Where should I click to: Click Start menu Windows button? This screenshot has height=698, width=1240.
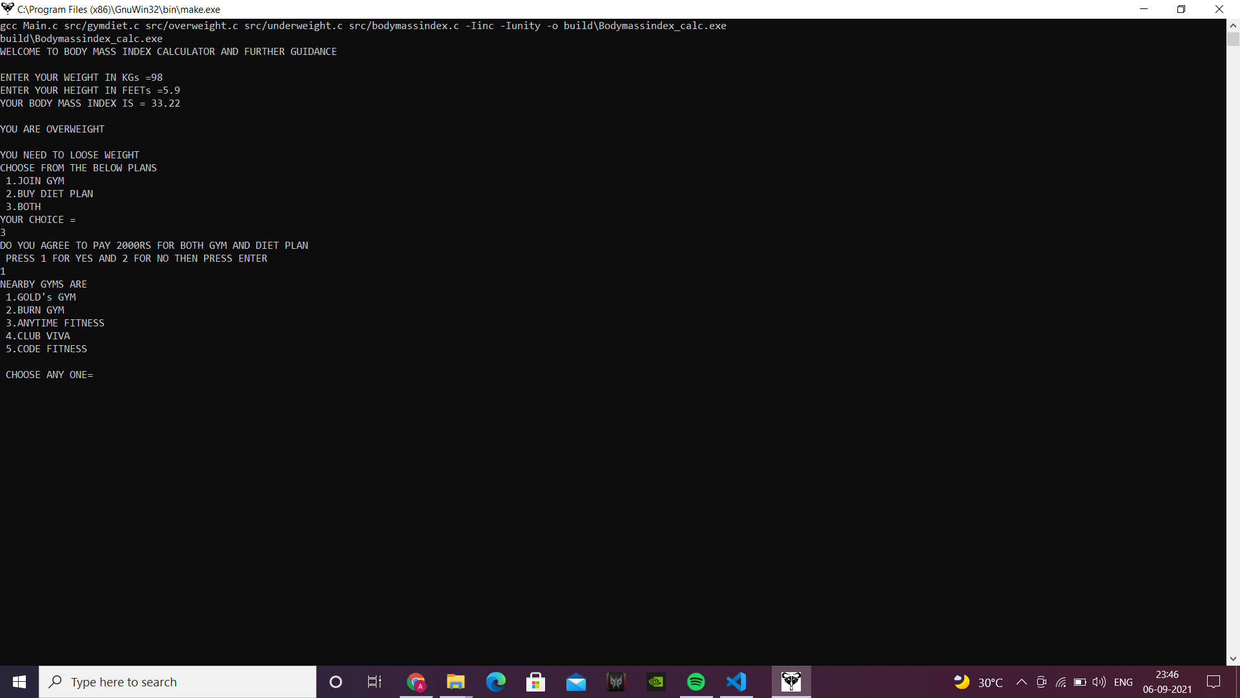[x=19, y=682]
